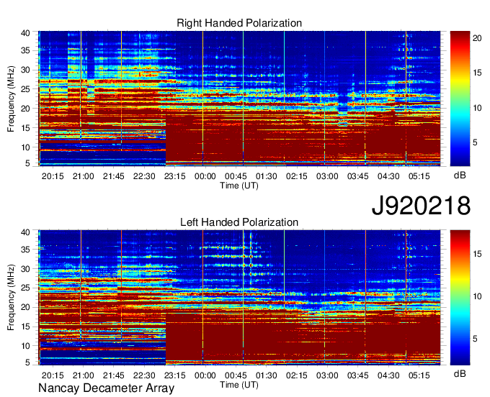Viewport: 490px width, 397px height.
Task: Click the 'Right Handed Polarization' plot title
Action: click(x=239, y=23)
